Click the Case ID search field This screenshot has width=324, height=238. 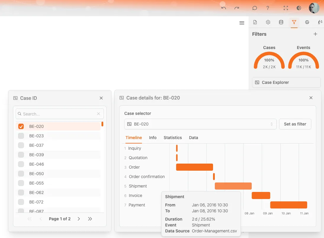coord(59,114)
